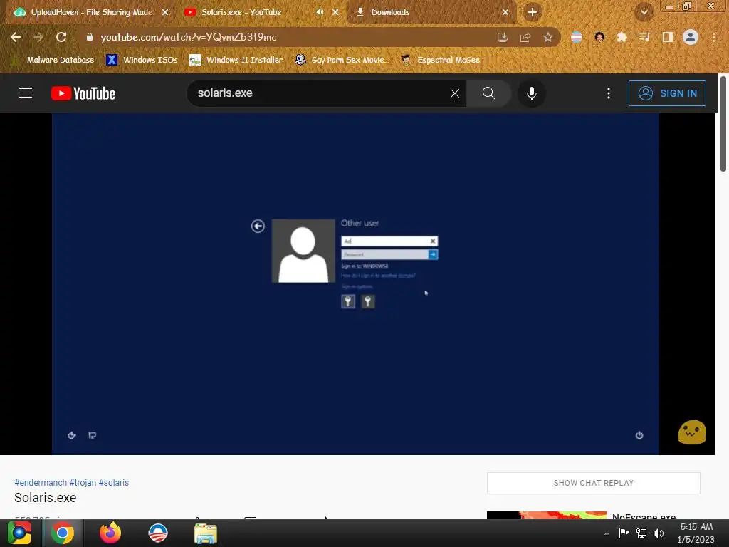Open YouTube settings three-dot menu
729x547 pixels.
click(x=609, y=93)
